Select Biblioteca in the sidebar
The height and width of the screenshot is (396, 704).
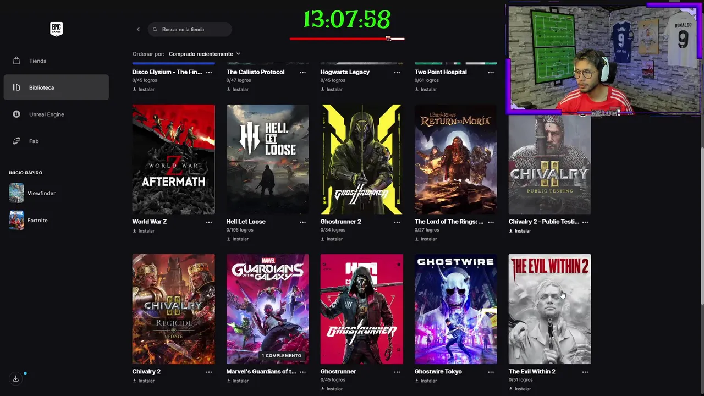click(56, 87)
